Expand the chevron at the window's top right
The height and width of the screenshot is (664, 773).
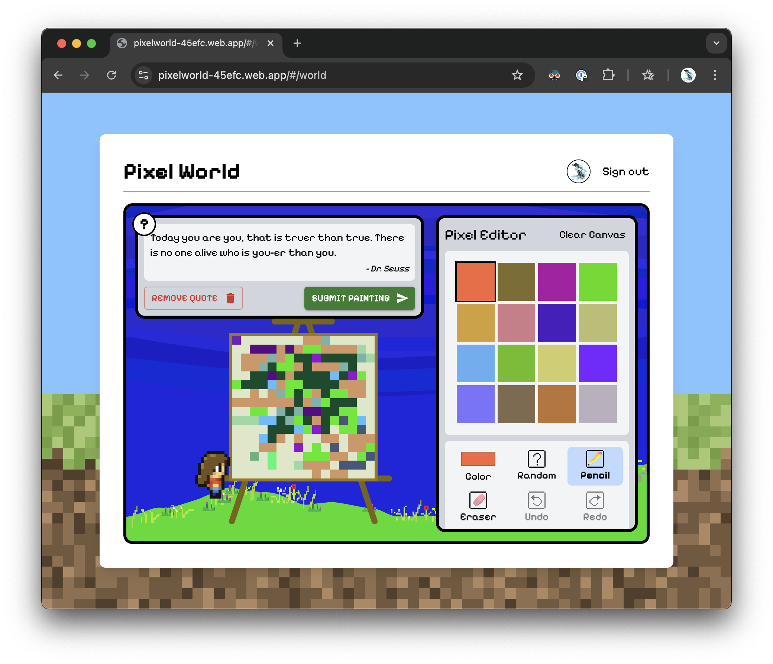[716, 43]
